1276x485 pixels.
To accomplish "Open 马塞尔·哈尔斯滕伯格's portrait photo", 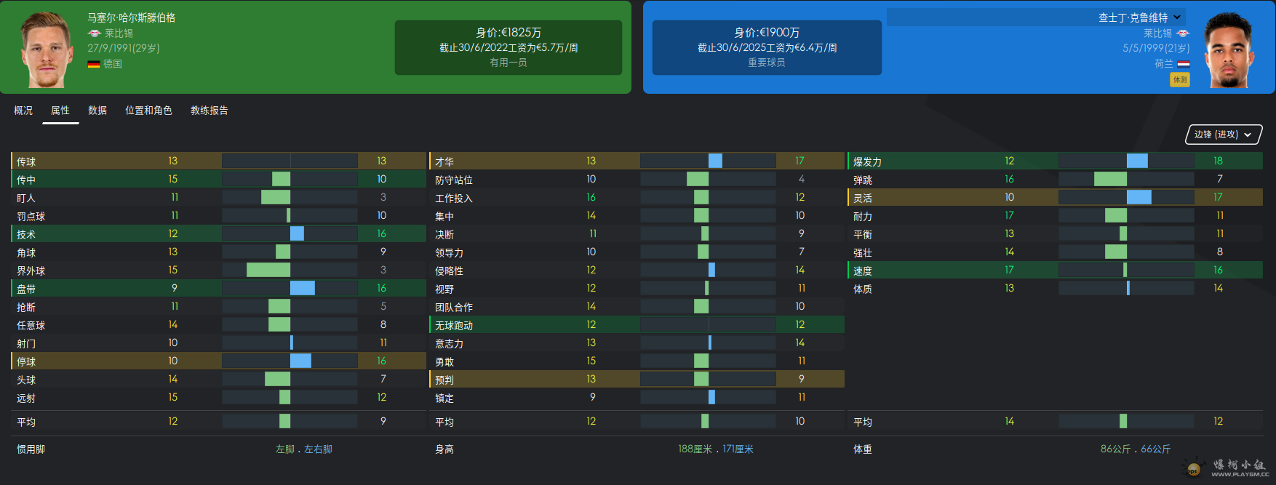I will click(45, 49).
